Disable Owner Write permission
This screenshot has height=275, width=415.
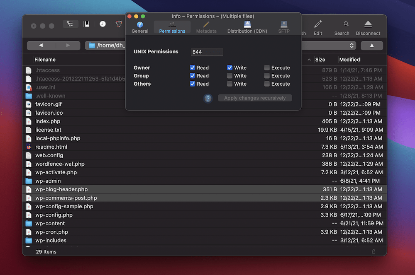coord(230,68)
